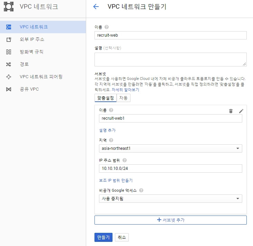Click the 외부 IP 주소 sidebar icon
Viewport: 253px width, 246px height.
coord(9,39)
